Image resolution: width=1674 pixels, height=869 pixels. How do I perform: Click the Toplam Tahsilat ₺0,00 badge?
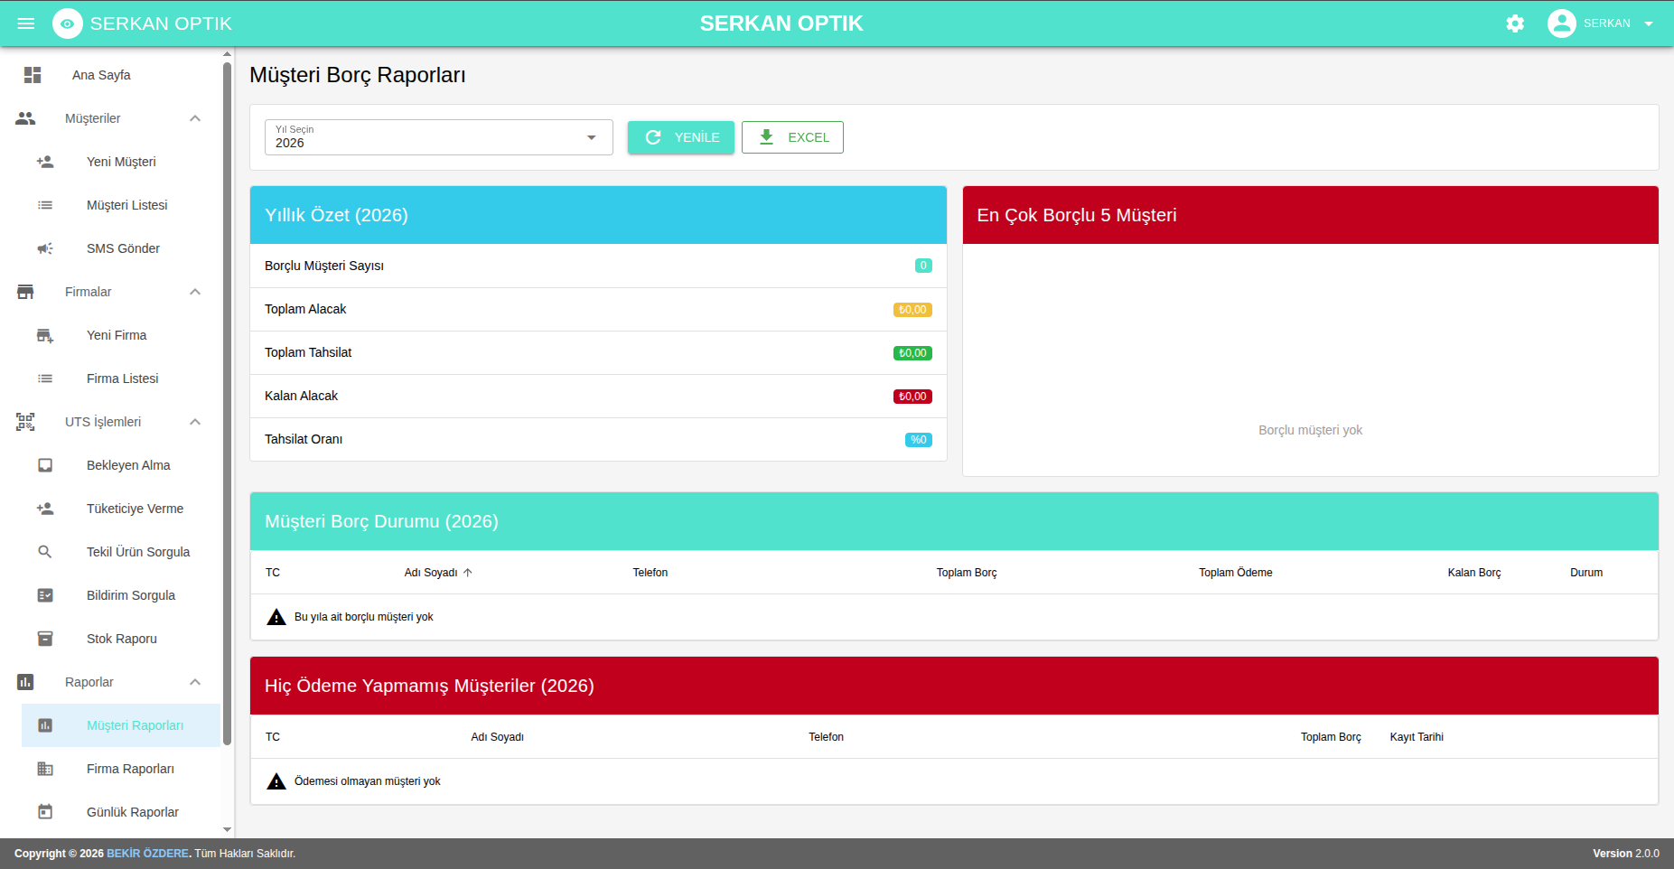(x=912, y=353)
